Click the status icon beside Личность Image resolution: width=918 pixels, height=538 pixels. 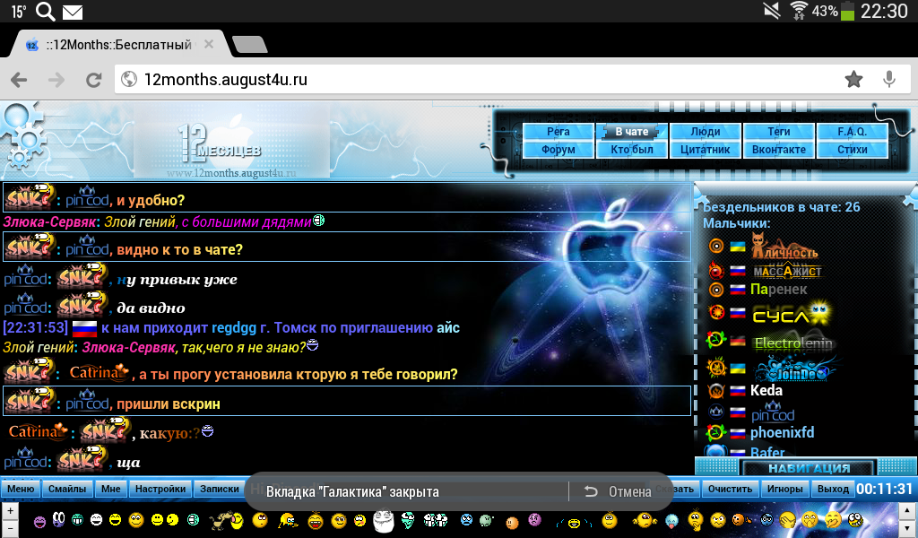pos(716,246)
